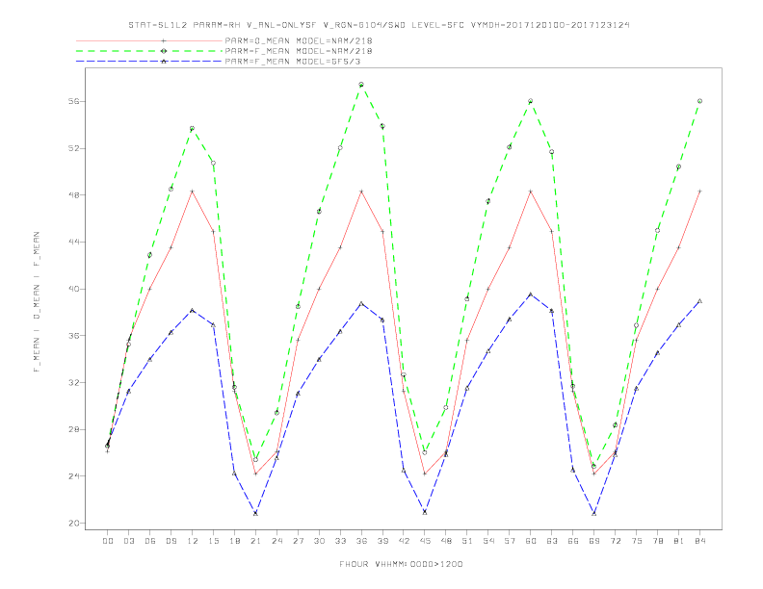Click the blue GFS peak marker at hour 60
The width and height of the screenshot is (763, 589).
pos(531,294)
